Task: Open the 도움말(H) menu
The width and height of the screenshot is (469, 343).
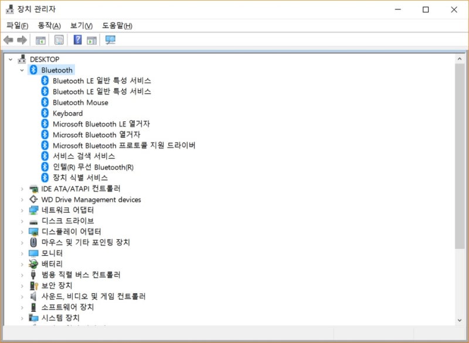Action: tap(117, 25)
